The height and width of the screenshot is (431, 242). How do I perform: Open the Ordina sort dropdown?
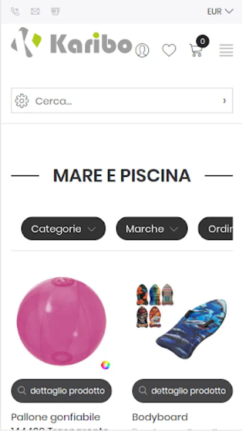point(216,229)
